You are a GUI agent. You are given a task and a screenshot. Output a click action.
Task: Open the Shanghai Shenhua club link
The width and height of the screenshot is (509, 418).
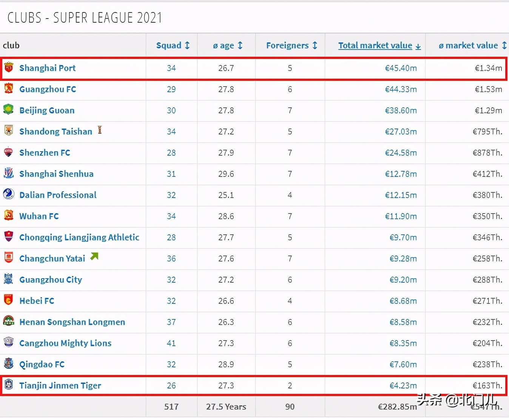(x=57, y=174)
